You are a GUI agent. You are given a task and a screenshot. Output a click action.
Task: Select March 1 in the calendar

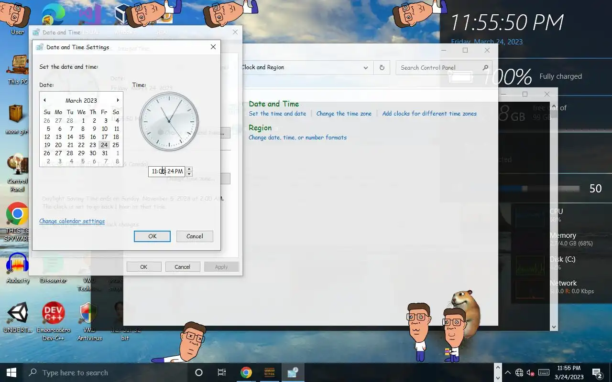tap(83, 120)
